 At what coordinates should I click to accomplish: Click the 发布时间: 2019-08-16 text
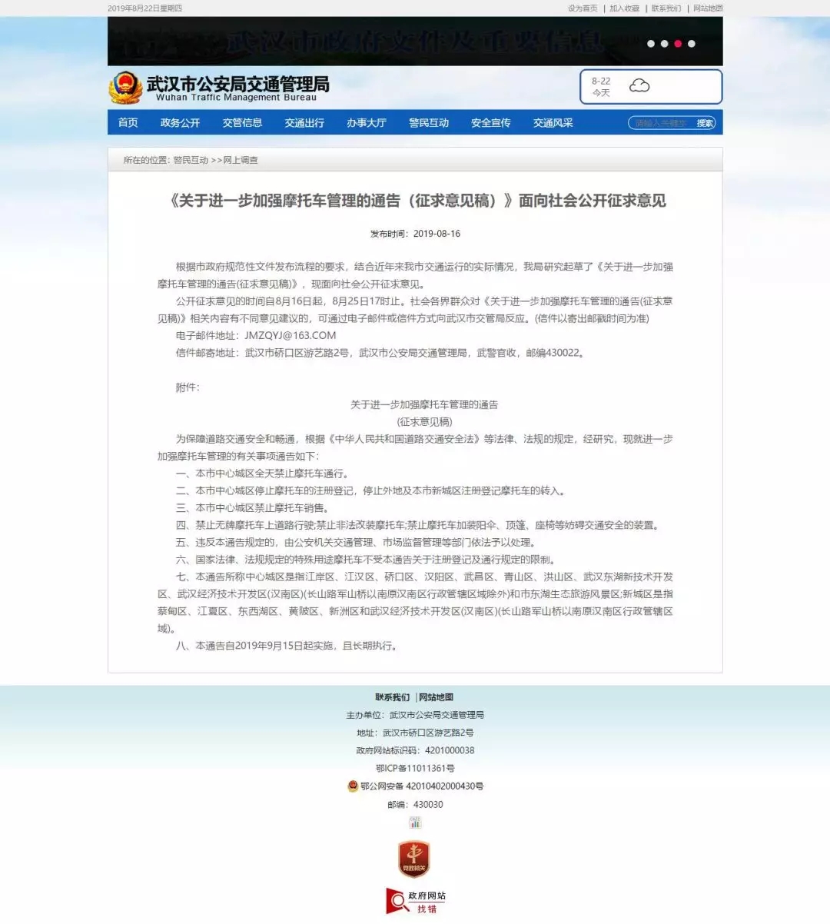tap(415, 234)
